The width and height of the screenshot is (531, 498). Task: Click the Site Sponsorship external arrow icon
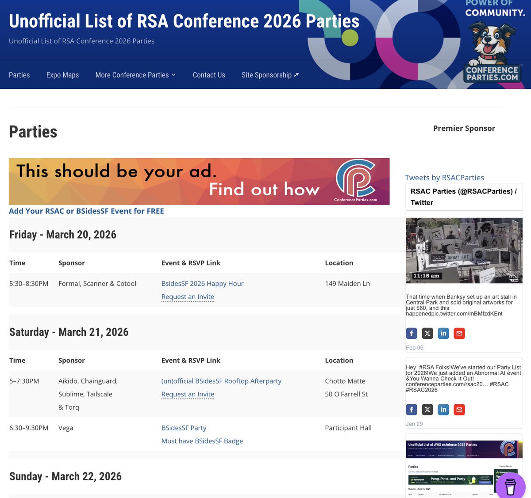coord(296,75)
